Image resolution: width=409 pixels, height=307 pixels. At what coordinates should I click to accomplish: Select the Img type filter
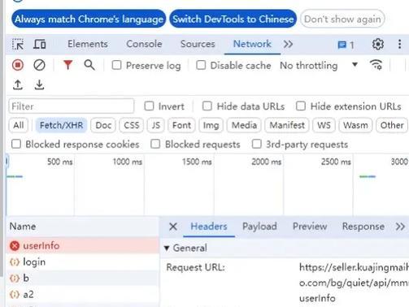[211, 125]
